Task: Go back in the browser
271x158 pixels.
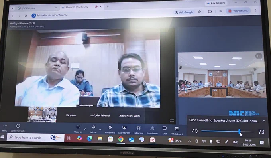Action: pos(13,16)
